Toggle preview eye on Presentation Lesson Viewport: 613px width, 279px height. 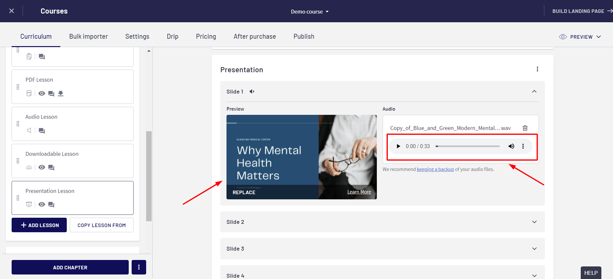click(x=42, y=204)
